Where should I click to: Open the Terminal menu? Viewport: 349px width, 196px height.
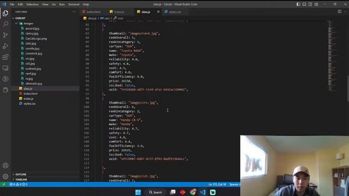coord(74,4)
